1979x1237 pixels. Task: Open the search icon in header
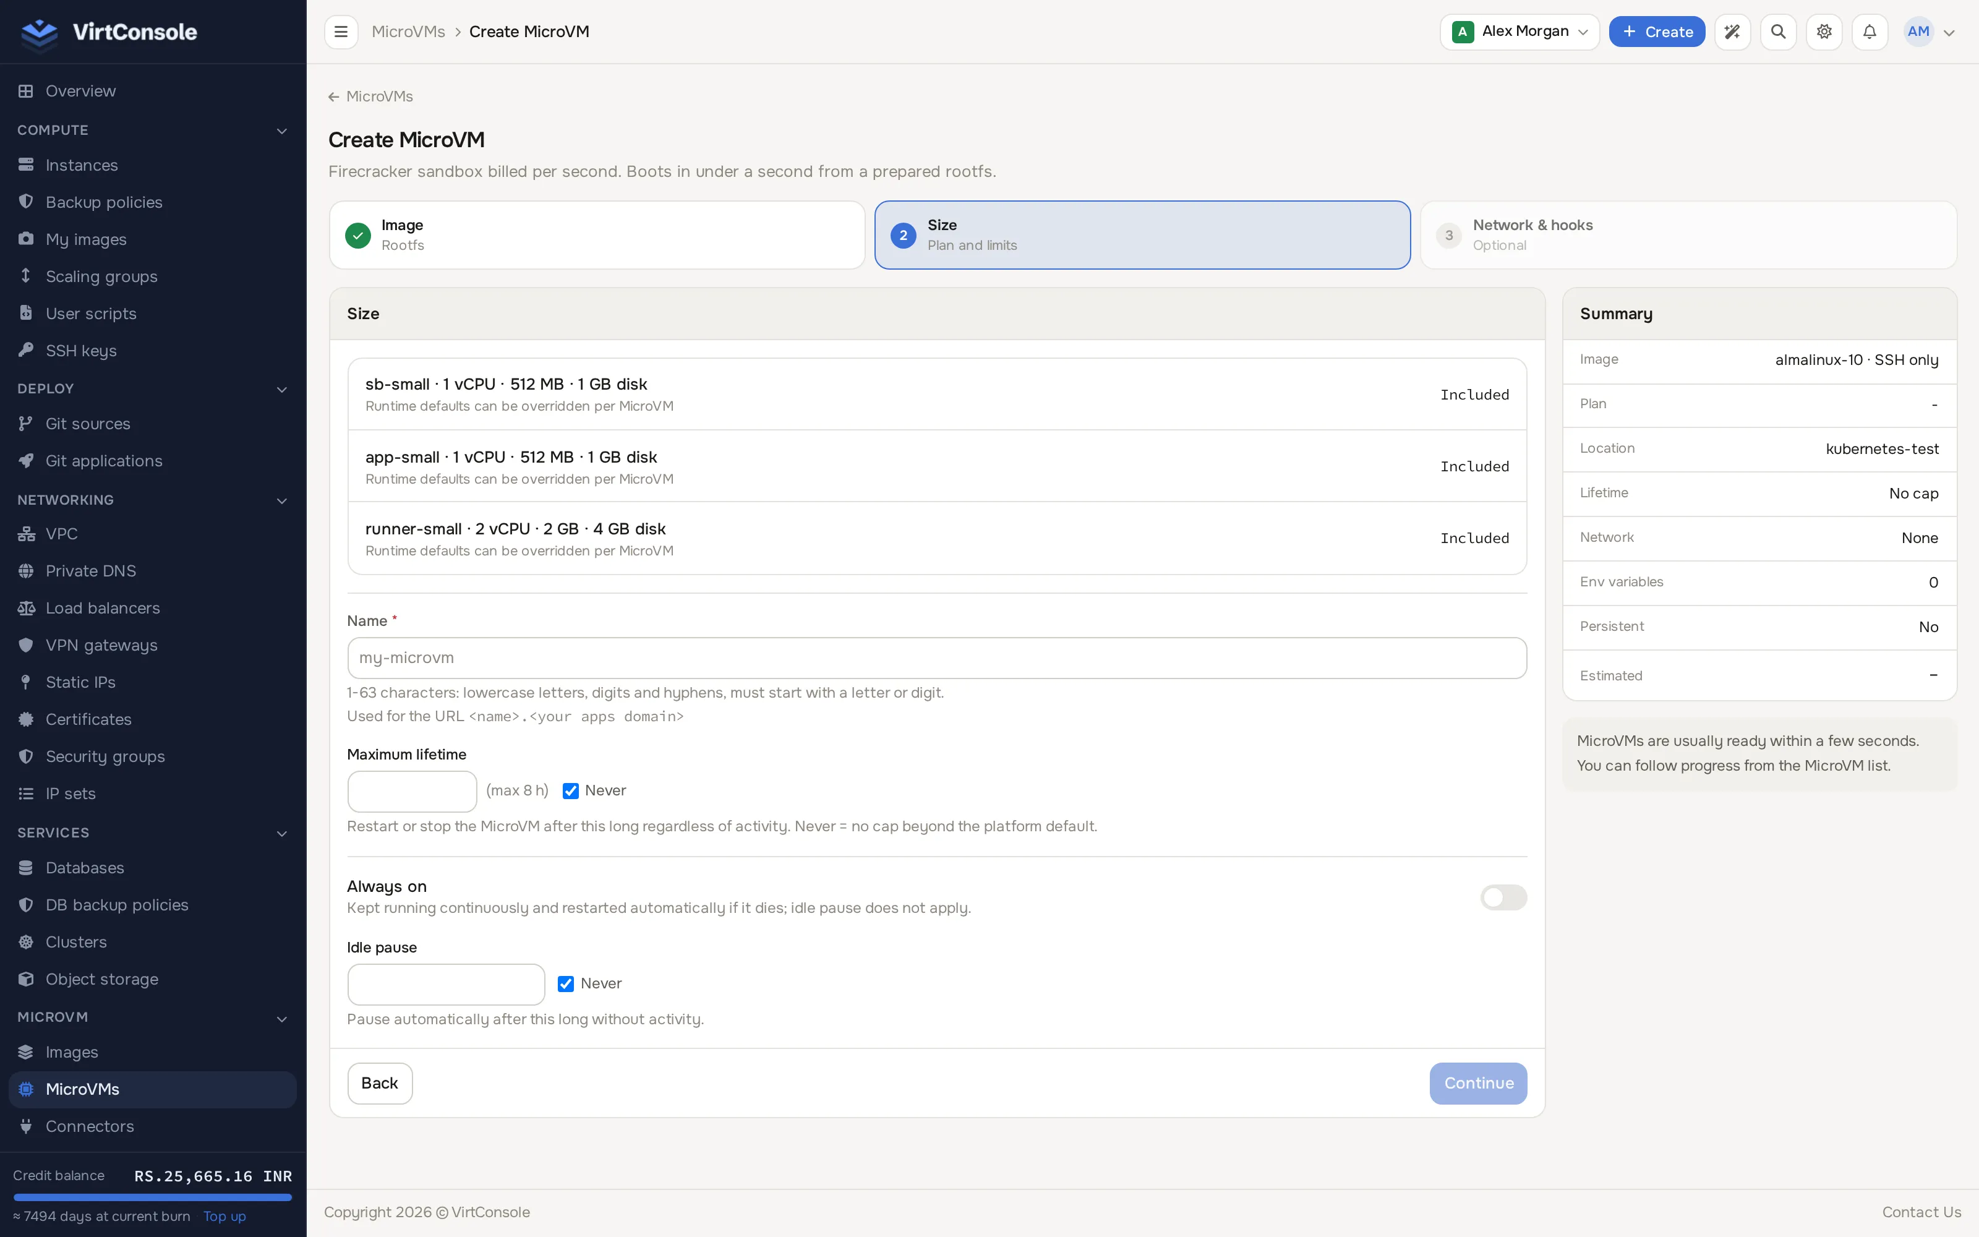point(1778,32)
